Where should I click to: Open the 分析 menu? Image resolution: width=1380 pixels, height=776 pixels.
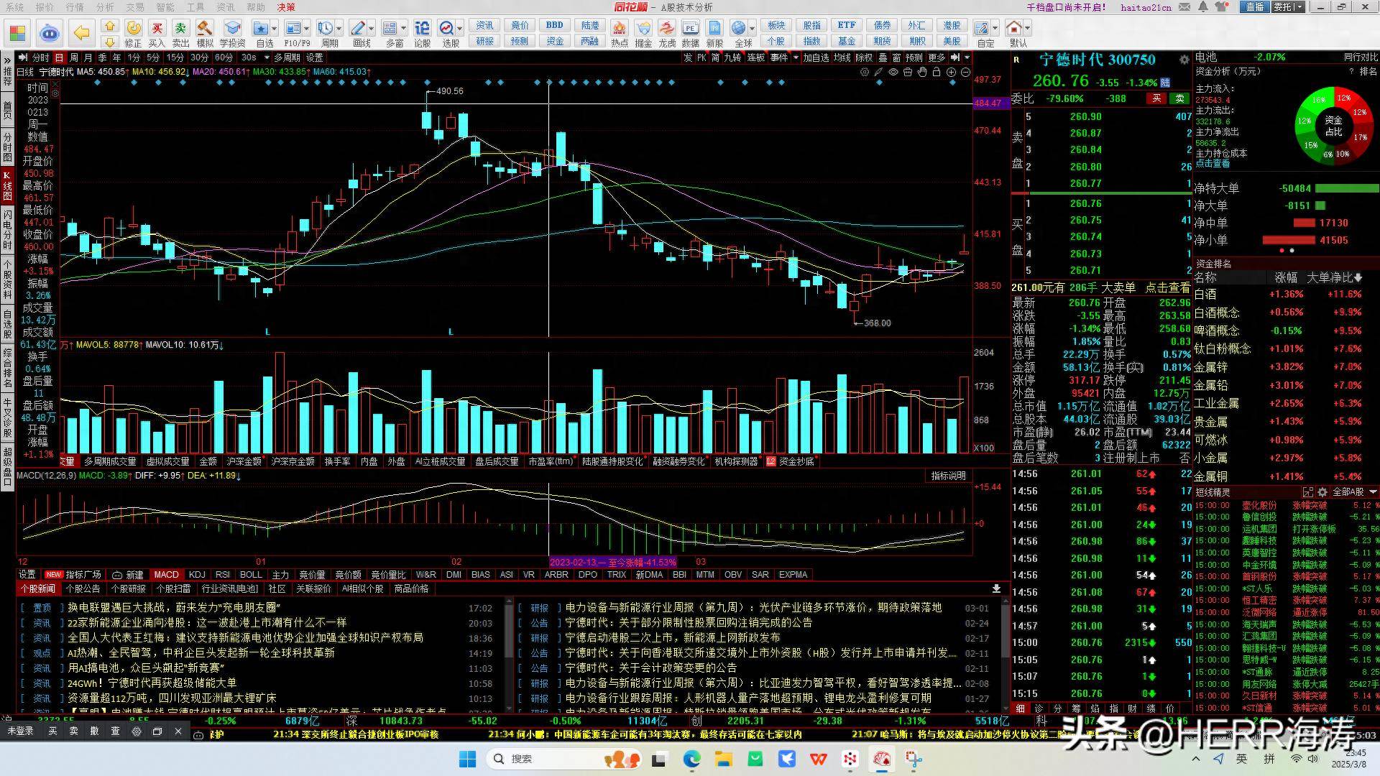point(105,7)
